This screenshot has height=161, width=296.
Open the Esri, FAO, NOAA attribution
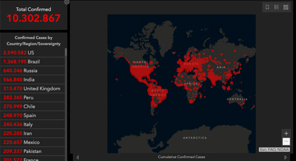[274, 149]
